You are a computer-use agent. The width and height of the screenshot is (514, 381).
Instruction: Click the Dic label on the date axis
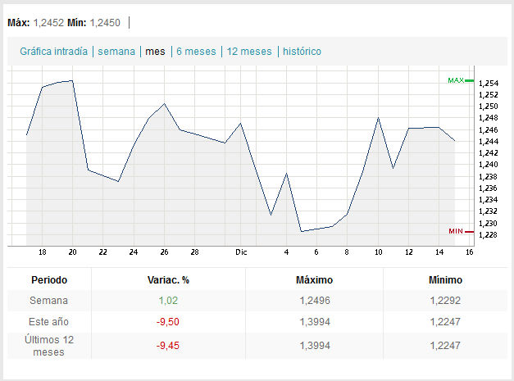point(241,252)
